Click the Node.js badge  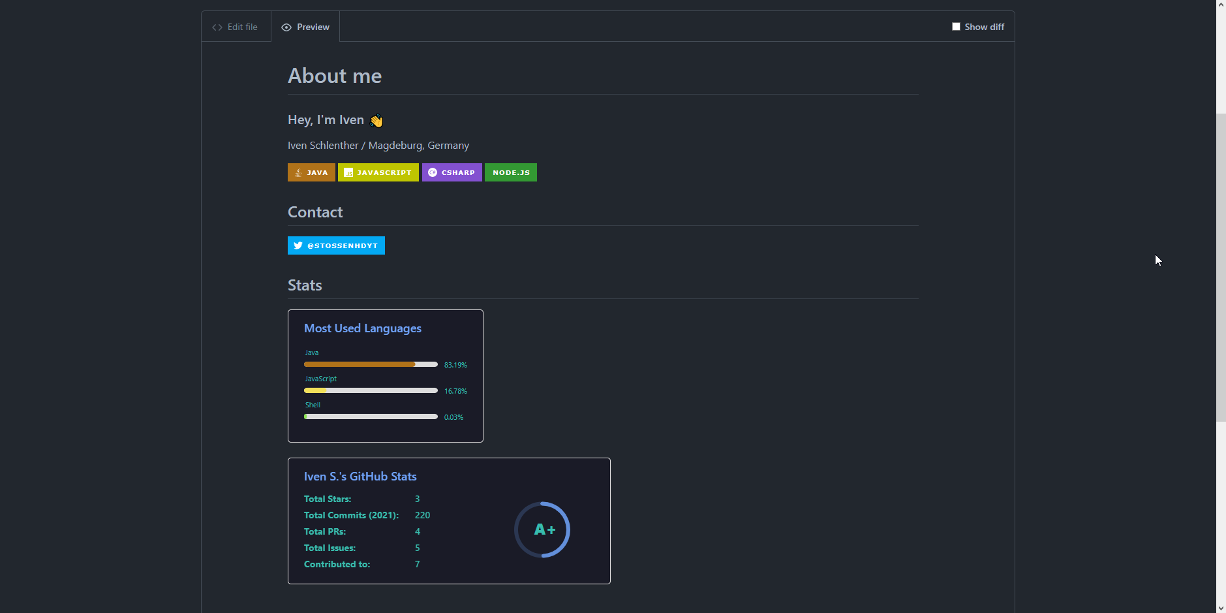pyautogui.click(x=510, y=172)
